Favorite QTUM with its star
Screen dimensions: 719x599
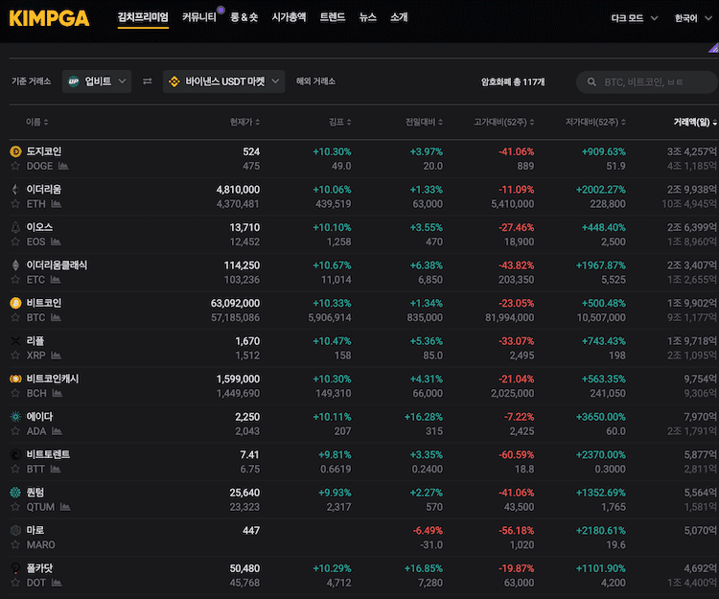point(15,507)
